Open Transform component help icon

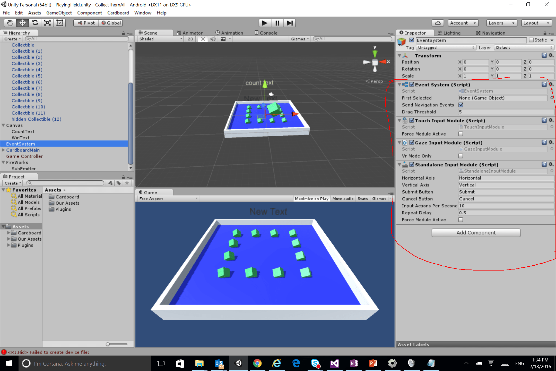[544, 55]
